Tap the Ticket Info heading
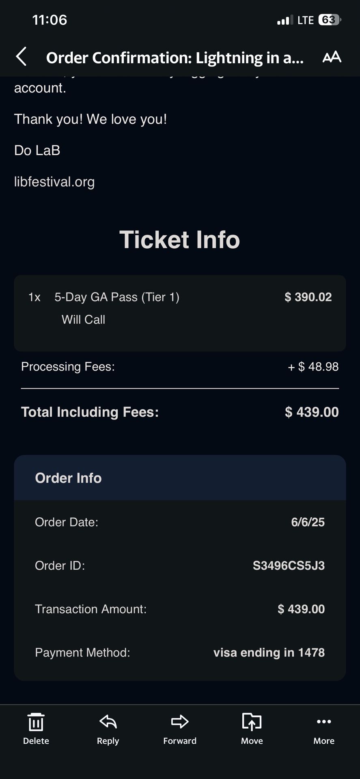This screenshot has width=360, height=779. click(x=180, y=239)
